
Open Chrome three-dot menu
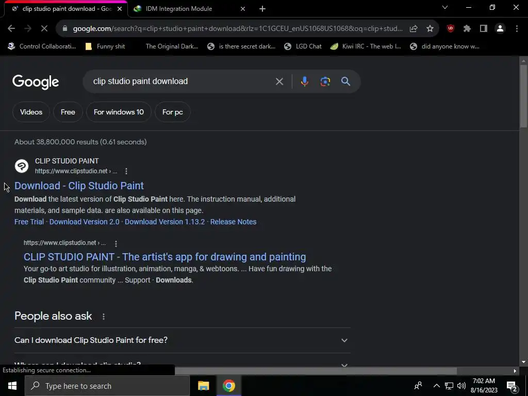pyautogui.click(x=517, y=29)
